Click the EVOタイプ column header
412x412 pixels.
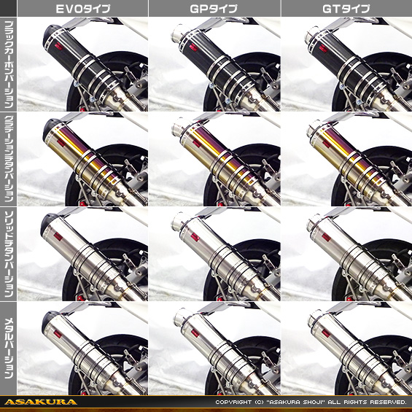pos(83,9)
